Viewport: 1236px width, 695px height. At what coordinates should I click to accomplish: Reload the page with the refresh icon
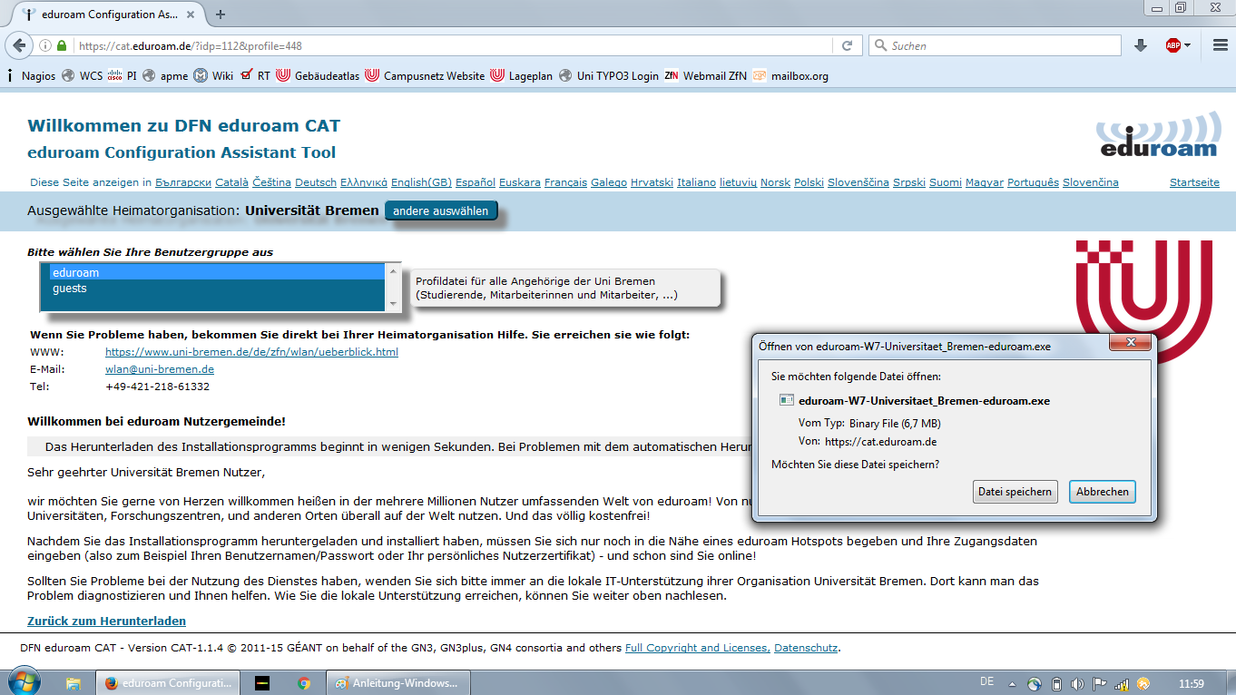[847, 45]
